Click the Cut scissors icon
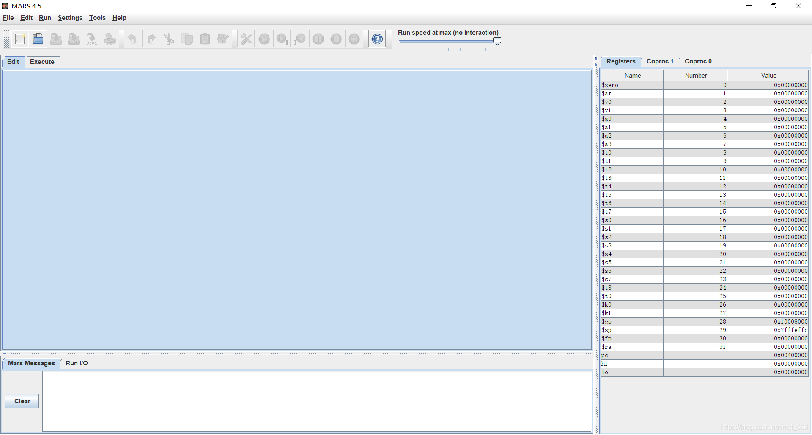The image size is (812, 435). point(169,39)
